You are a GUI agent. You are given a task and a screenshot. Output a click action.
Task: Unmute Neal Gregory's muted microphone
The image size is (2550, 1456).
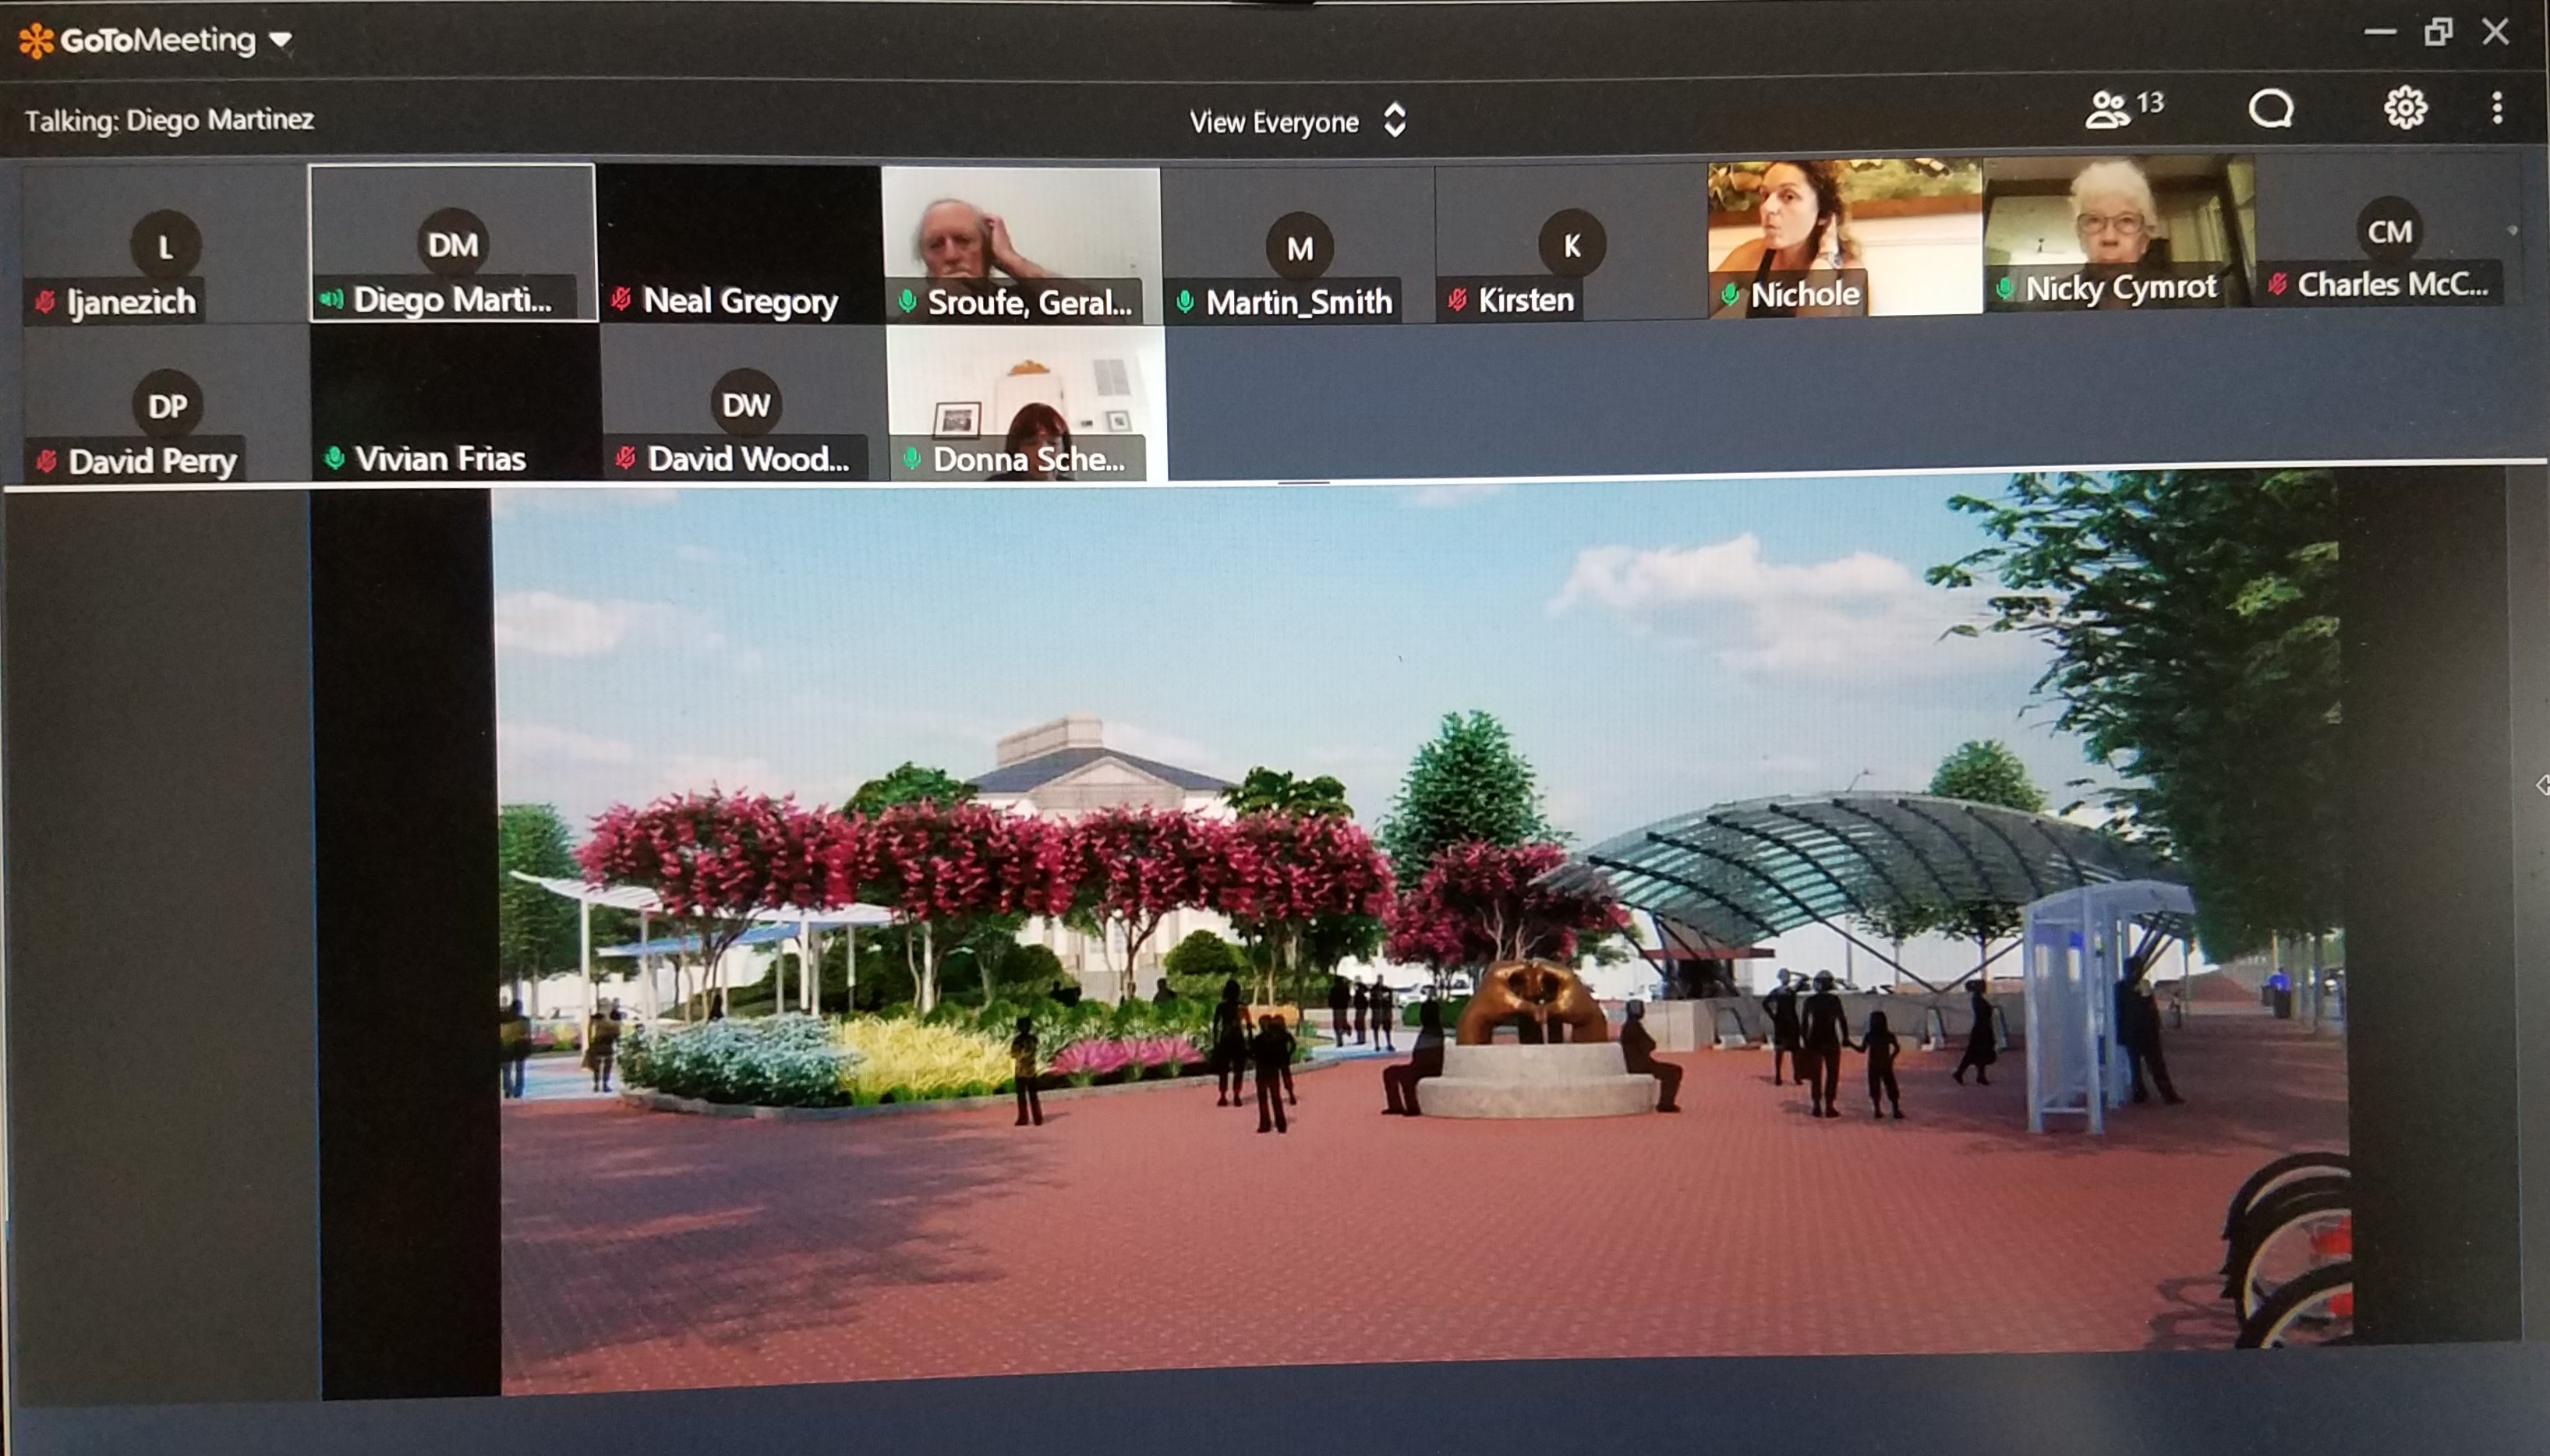tap(621, 300)
